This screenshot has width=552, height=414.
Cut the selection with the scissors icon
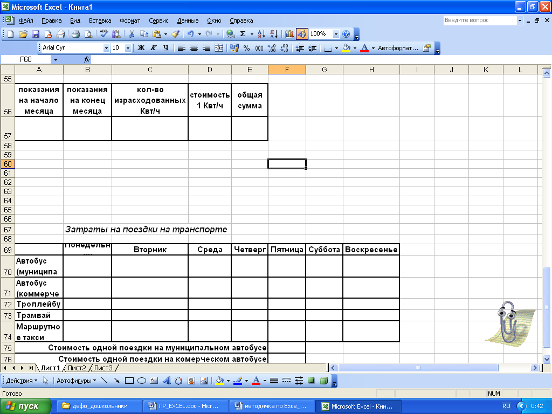coord(132,34)
